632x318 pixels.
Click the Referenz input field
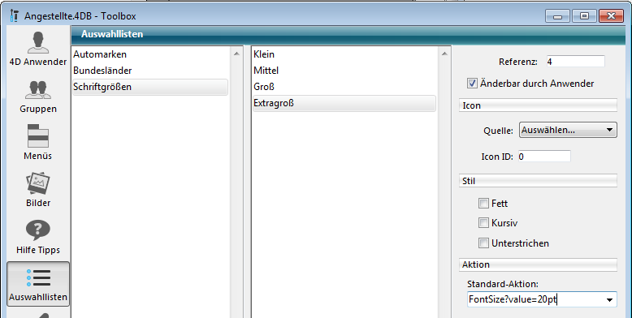[576, 62]
